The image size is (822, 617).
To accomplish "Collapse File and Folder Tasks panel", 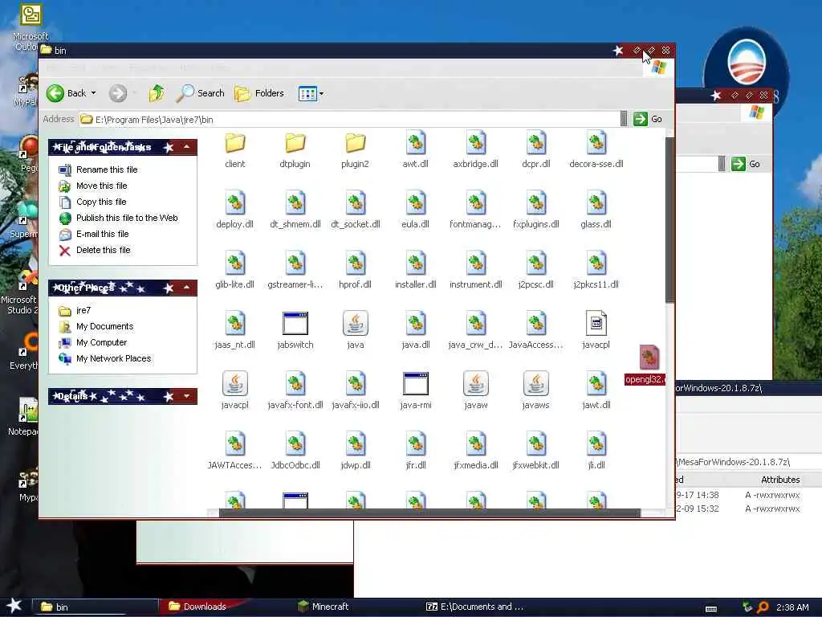I will (x=186, y=147).
